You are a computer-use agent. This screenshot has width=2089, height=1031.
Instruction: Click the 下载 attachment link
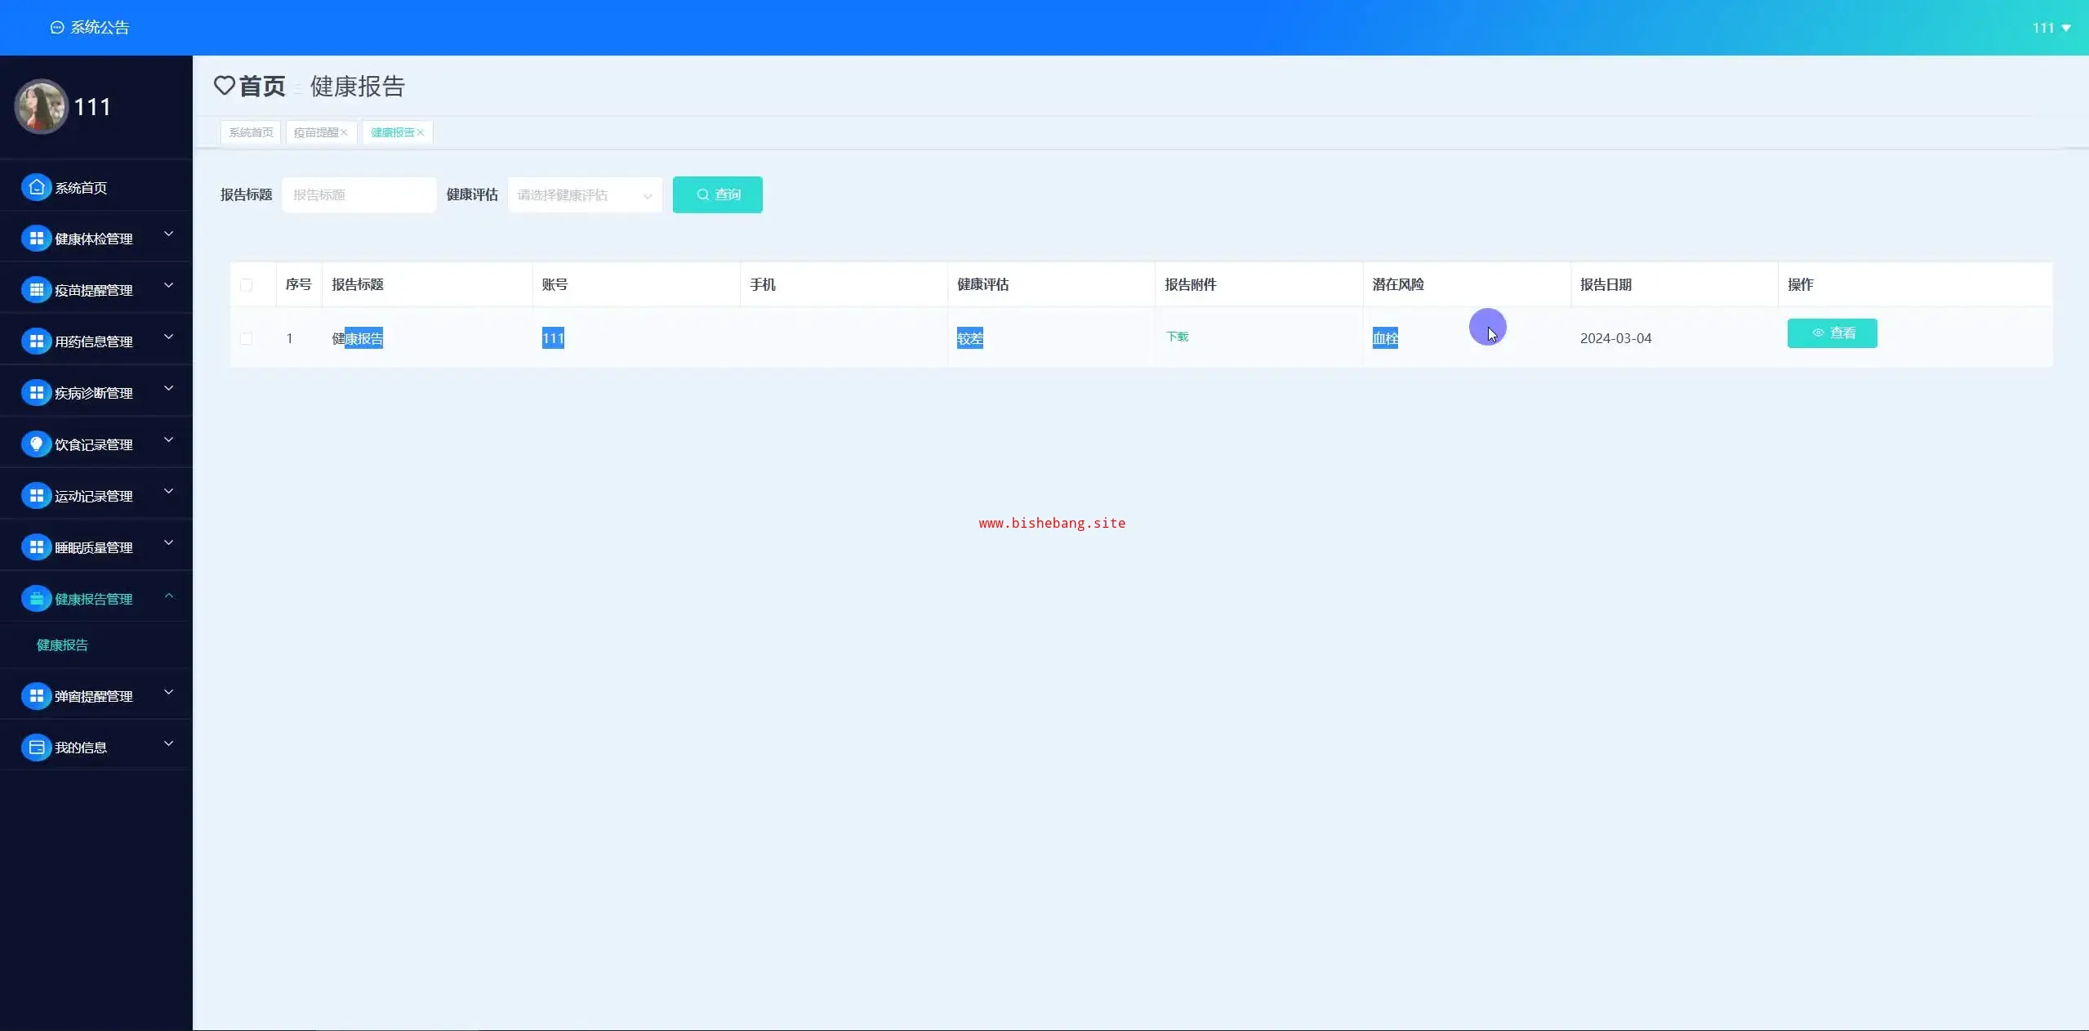(1177, 337)
